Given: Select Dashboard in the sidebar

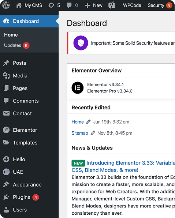Looking at the screenshot, I should pos(29,21).
